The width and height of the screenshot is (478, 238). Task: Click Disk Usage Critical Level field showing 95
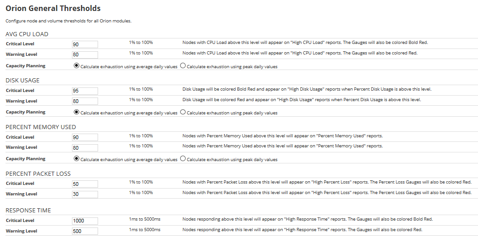point(85,91)
